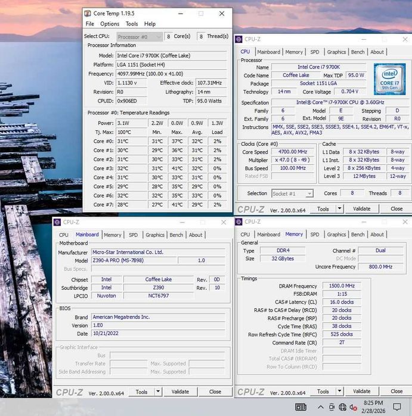
Task: Click the Uncore Frequency value 800.0 MHz
Action: click(x=380, y=267)
